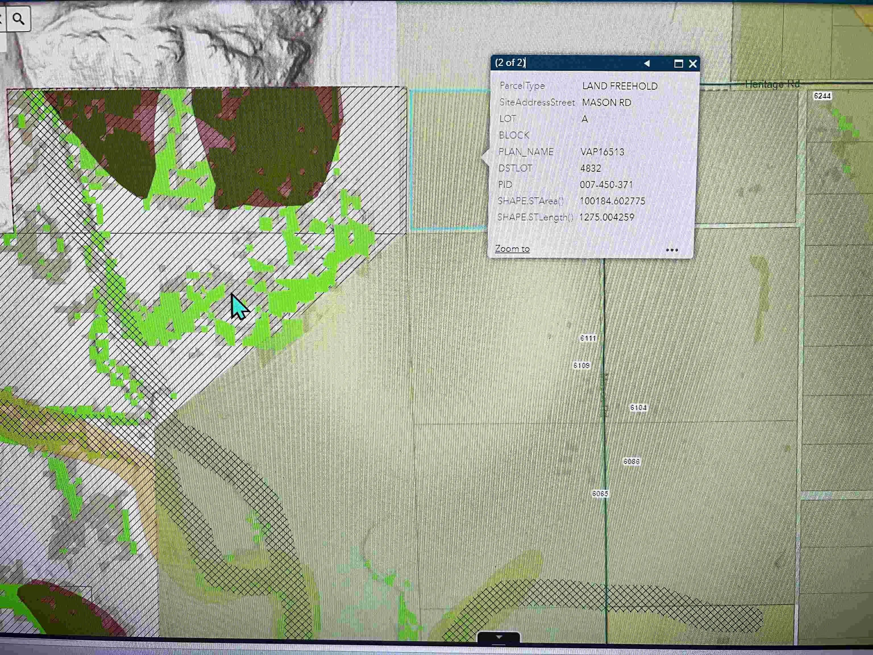The height and width of the screenshot is (655, 873).
Task: Click the (2 of 2) popup title
Action: (510, 63)
